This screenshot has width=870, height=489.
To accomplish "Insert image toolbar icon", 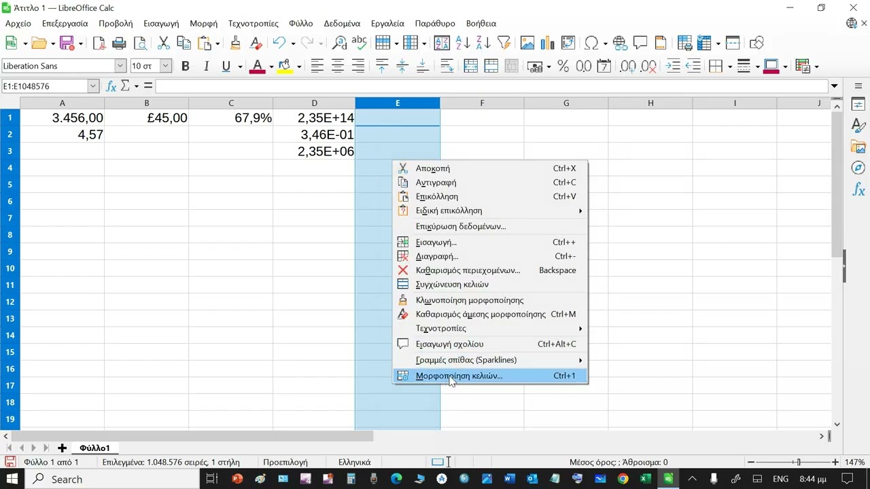I will (x=527, y=43).
